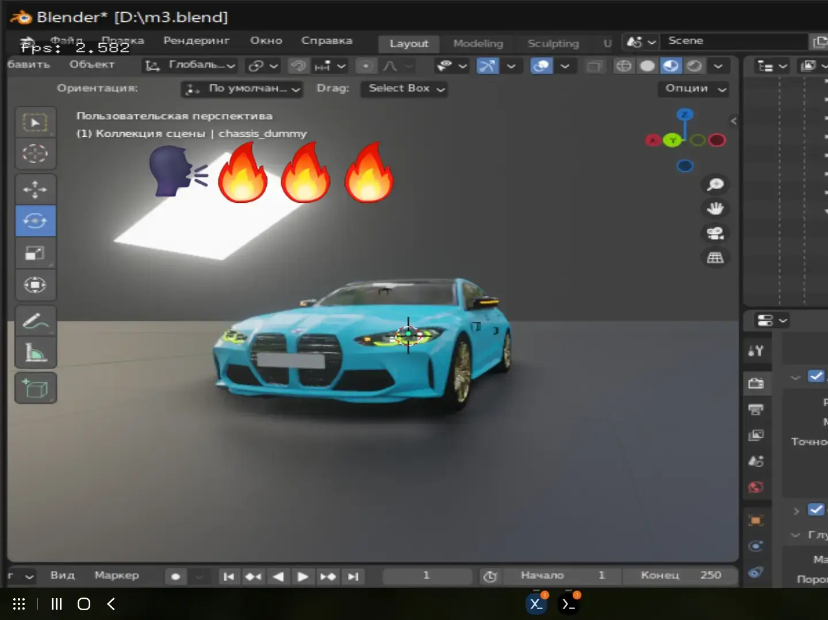Select the Annotate tool
The width and height of the screenshot is (828, 620).
pyautogui.click(x=35, y=321)
